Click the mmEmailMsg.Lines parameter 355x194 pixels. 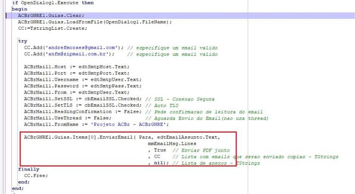(x=172, y=143)
